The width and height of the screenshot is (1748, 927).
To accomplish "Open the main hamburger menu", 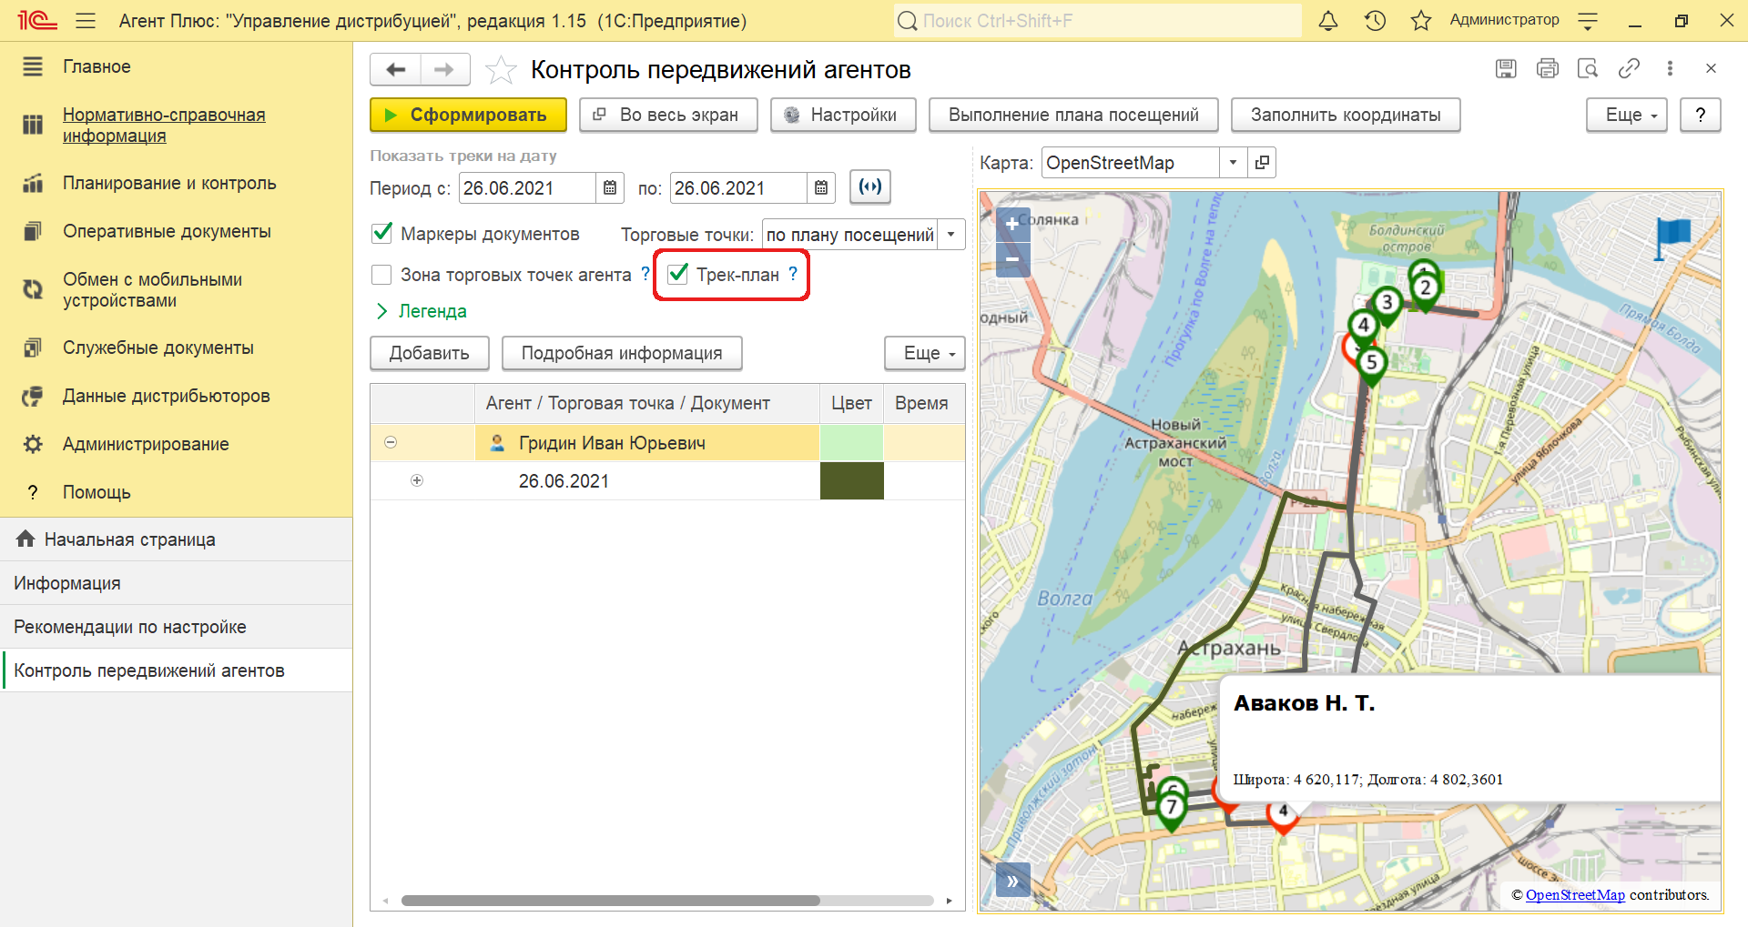I will 86,20.
